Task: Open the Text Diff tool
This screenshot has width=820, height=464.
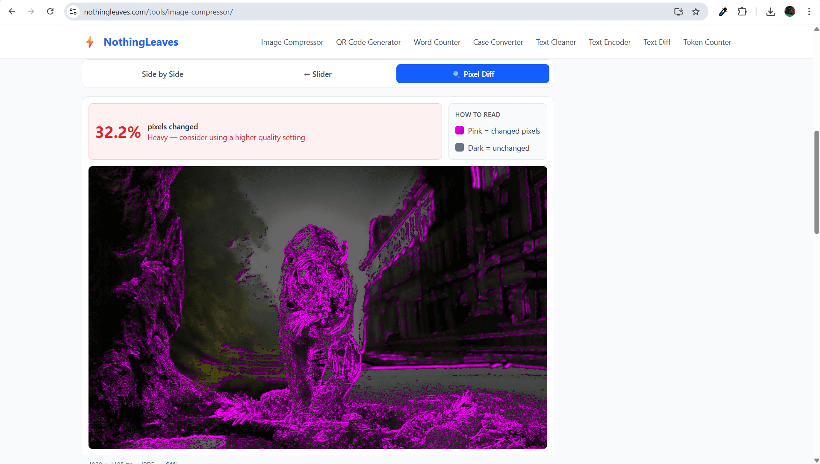Action: 657,42
